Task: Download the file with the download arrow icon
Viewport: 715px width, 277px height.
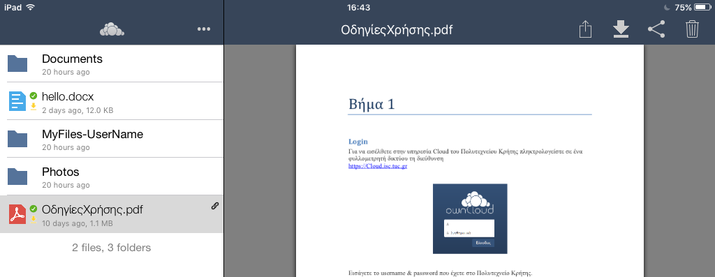Action: pyautogui.click(x=621, y=29)
